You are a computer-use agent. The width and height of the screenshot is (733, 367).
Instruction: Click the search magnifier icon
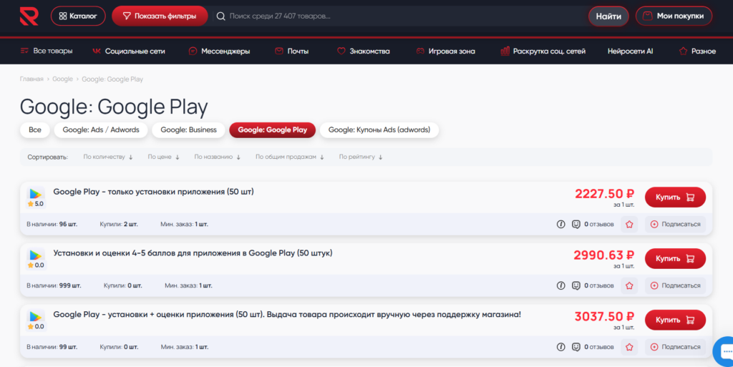pos(221,16)
